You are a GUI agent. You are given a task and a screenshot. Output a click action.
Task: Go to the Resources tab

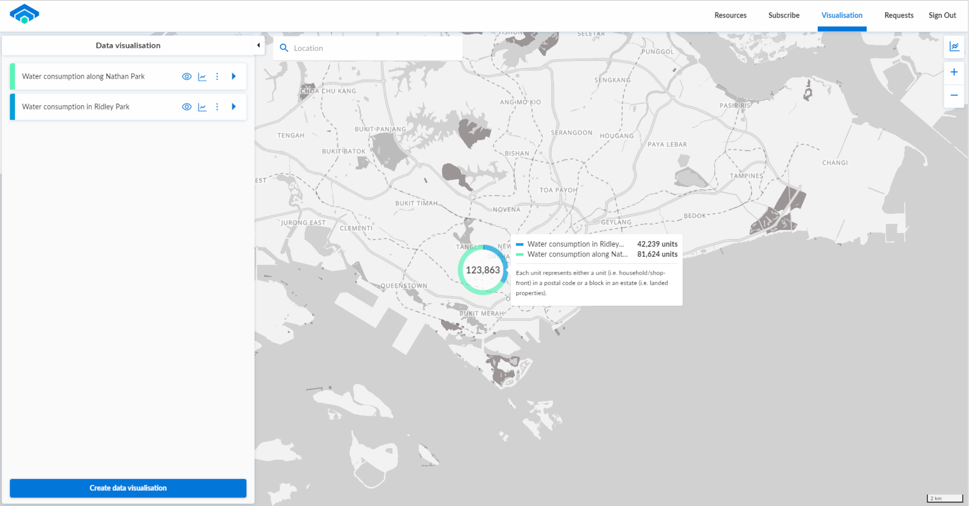tap(731, 15)
